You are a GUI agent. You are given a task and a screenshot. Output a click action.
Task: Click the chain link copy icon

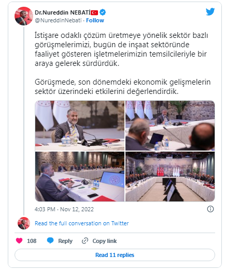(x=85, y=241)
